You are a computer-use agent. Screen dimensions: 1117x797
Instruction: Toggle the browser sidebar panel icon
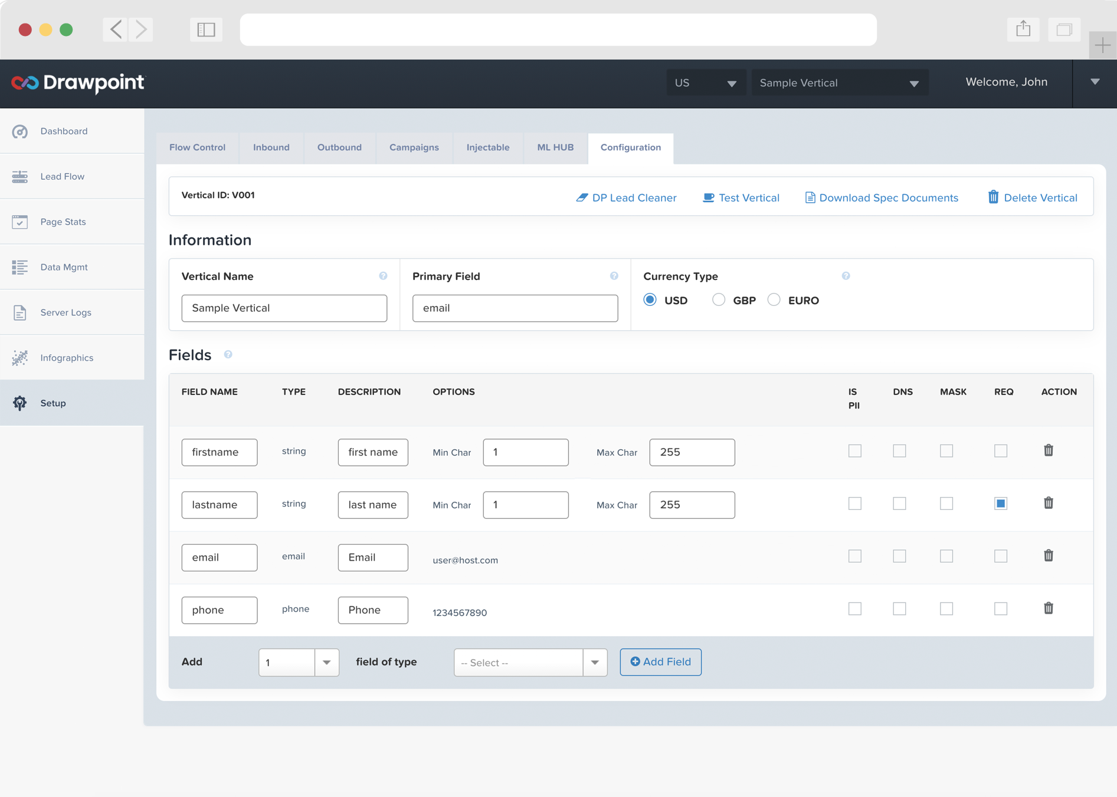tap(206, 29)
